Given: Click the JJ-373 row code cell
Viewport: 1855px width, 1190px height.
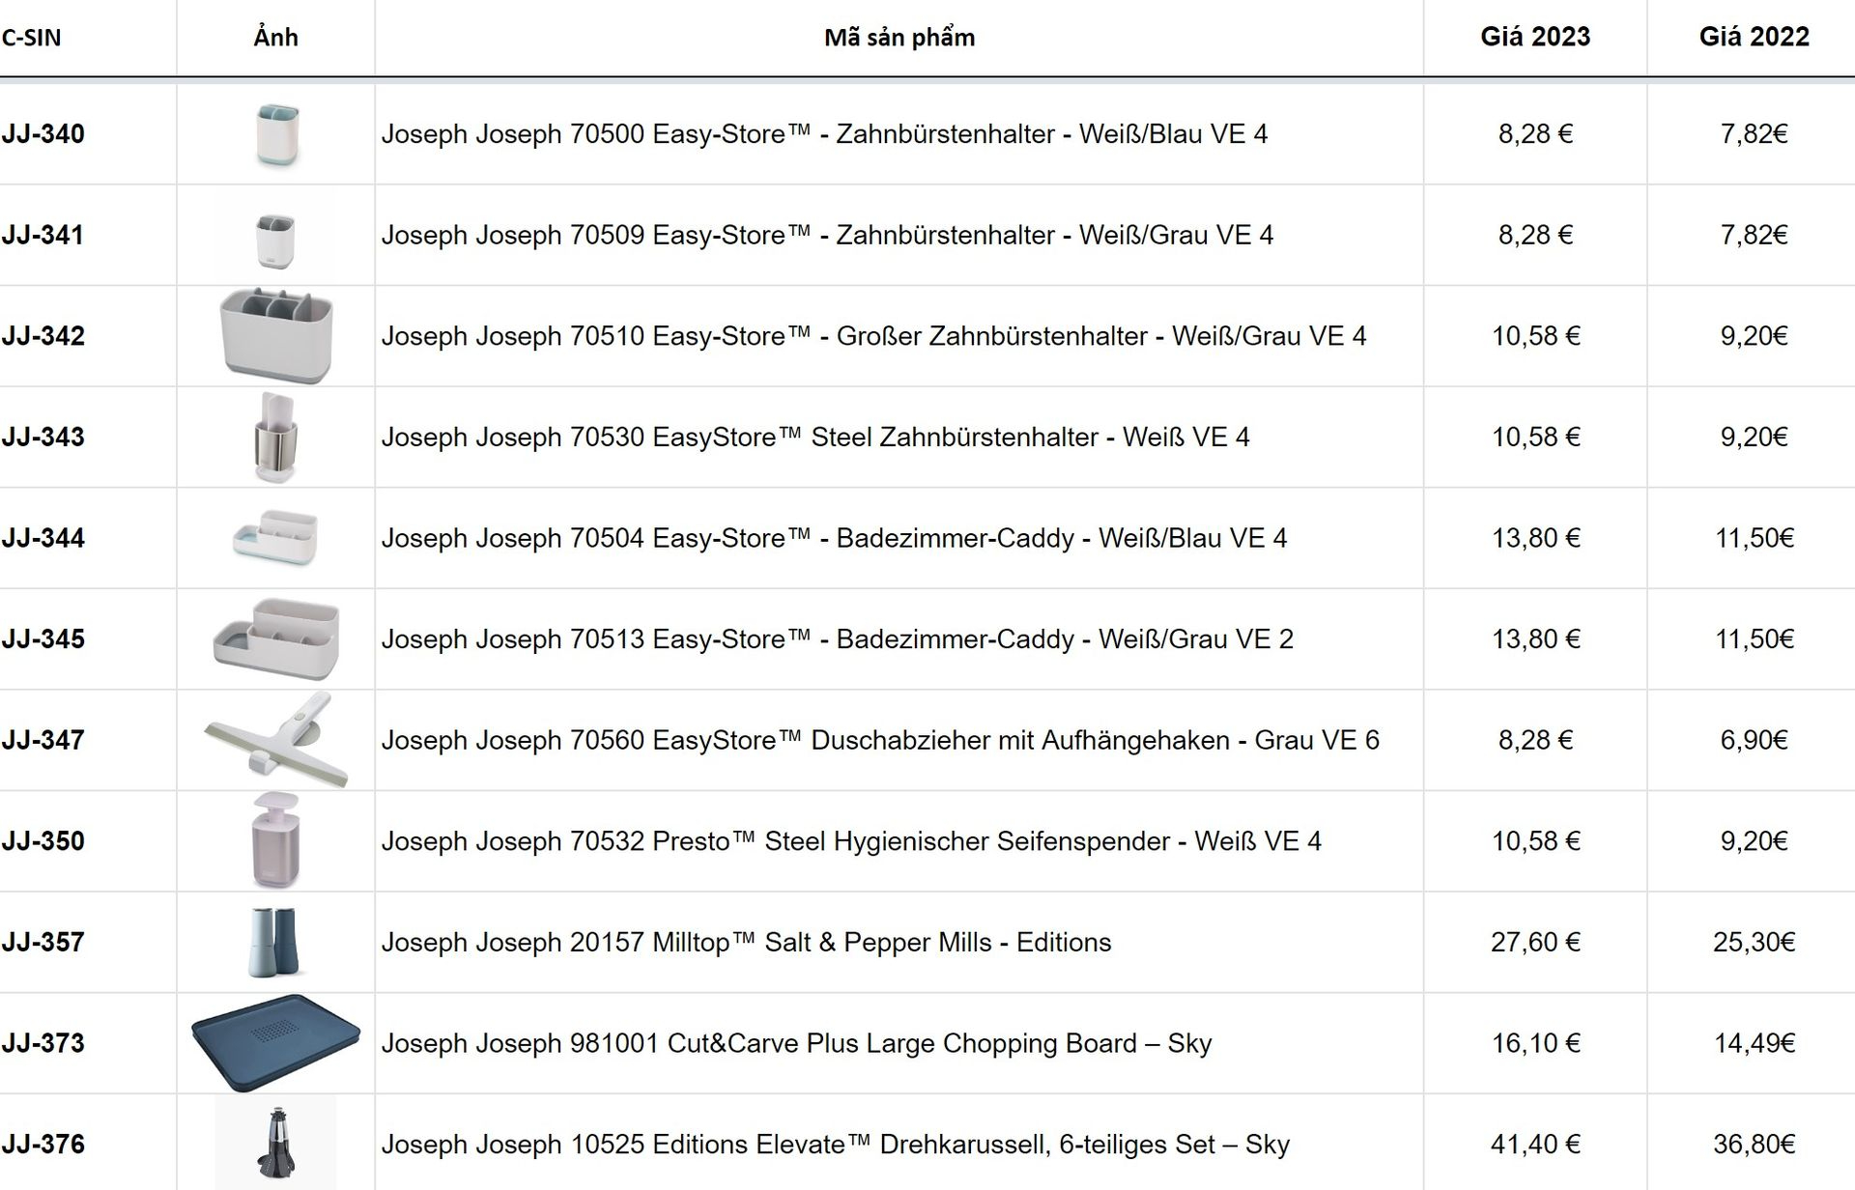Looking at the screenshot, I should [43, 1043].
